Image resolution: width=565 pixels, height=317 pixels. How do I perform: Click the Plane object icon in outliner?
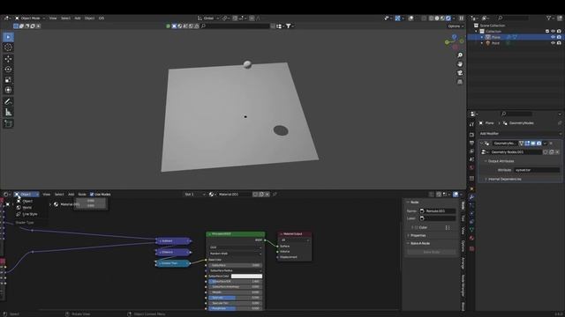(488, 37)
